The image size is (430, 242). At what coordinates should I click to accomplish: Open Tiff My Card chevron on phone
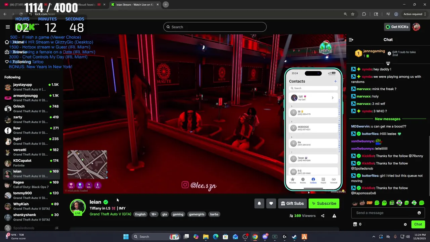click(x=333, y=98)
